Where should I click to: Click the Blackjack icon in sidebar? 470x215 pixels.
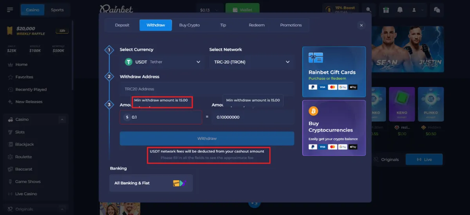[x=11, y=145]
